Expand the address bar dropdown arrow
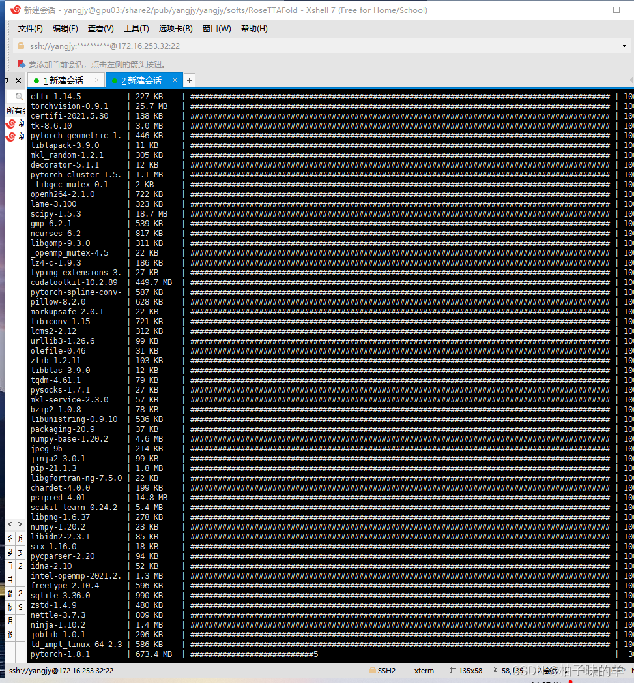This screenshot has width=634, height=683. [x=624, y=46]
